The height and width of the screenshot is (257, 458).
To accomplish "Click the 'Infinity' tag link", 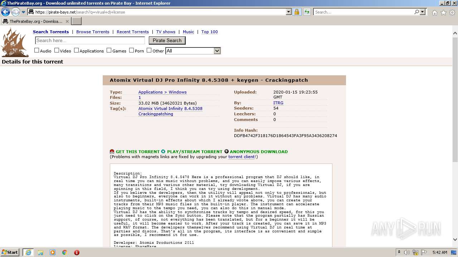I will point(175,109).
